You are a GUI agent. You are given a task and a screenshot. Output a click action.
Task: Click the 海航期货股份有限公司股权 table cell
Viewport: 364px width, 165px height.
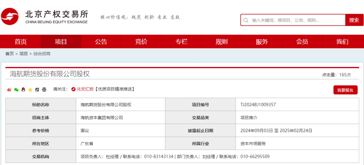tap(120, 105)
